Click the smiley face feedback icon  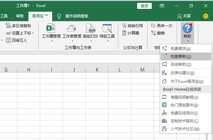coord(206,16)
